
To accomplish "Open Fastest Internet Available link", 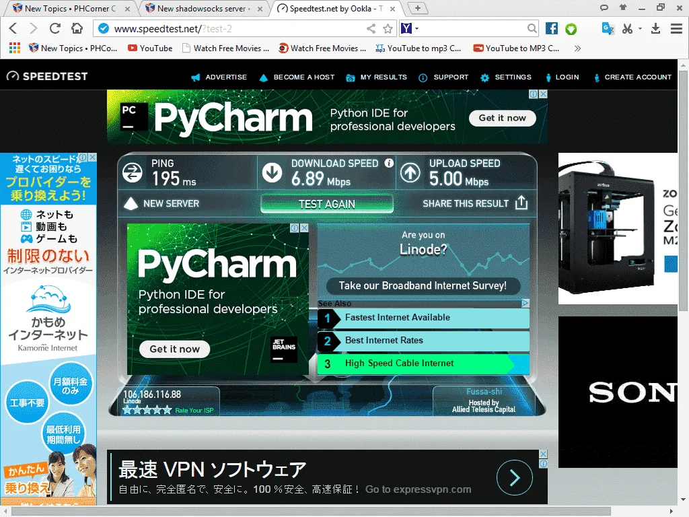I will [x=423, y=318].
